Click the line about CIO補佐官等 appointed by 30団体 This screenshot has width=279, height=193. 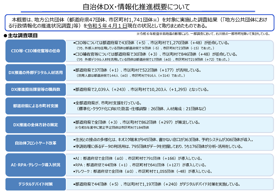[x=155, y=54]
